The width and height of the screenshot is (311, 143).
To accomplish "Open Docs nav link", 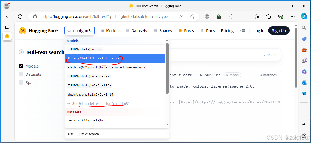I will [208, 30].
